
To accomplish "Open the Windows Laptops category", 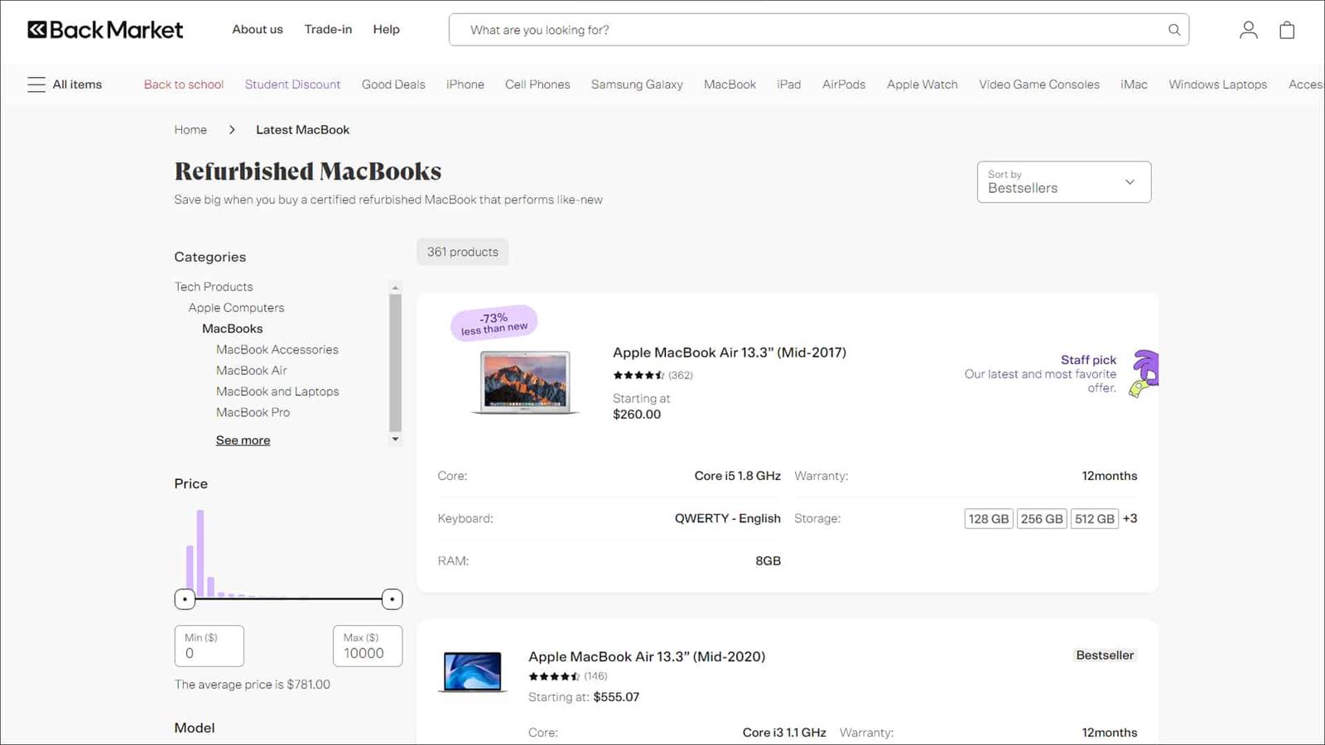I will point(1217,84).
